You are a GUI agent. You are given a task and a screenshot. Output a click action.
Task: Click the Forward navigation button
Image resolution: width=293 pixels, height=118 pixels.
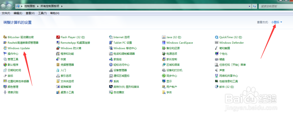click(9, 6)
